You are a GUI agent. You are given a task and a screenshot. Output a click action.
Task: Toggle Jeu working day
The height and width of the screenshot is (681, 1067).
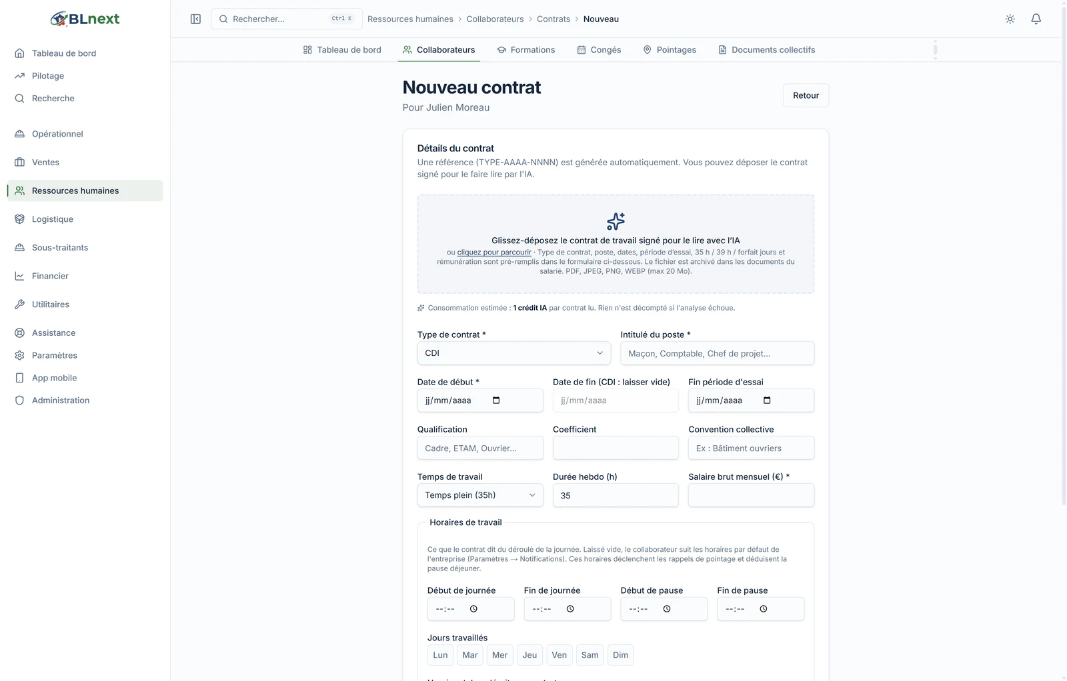pyautogui.click(x=529, y=655)
